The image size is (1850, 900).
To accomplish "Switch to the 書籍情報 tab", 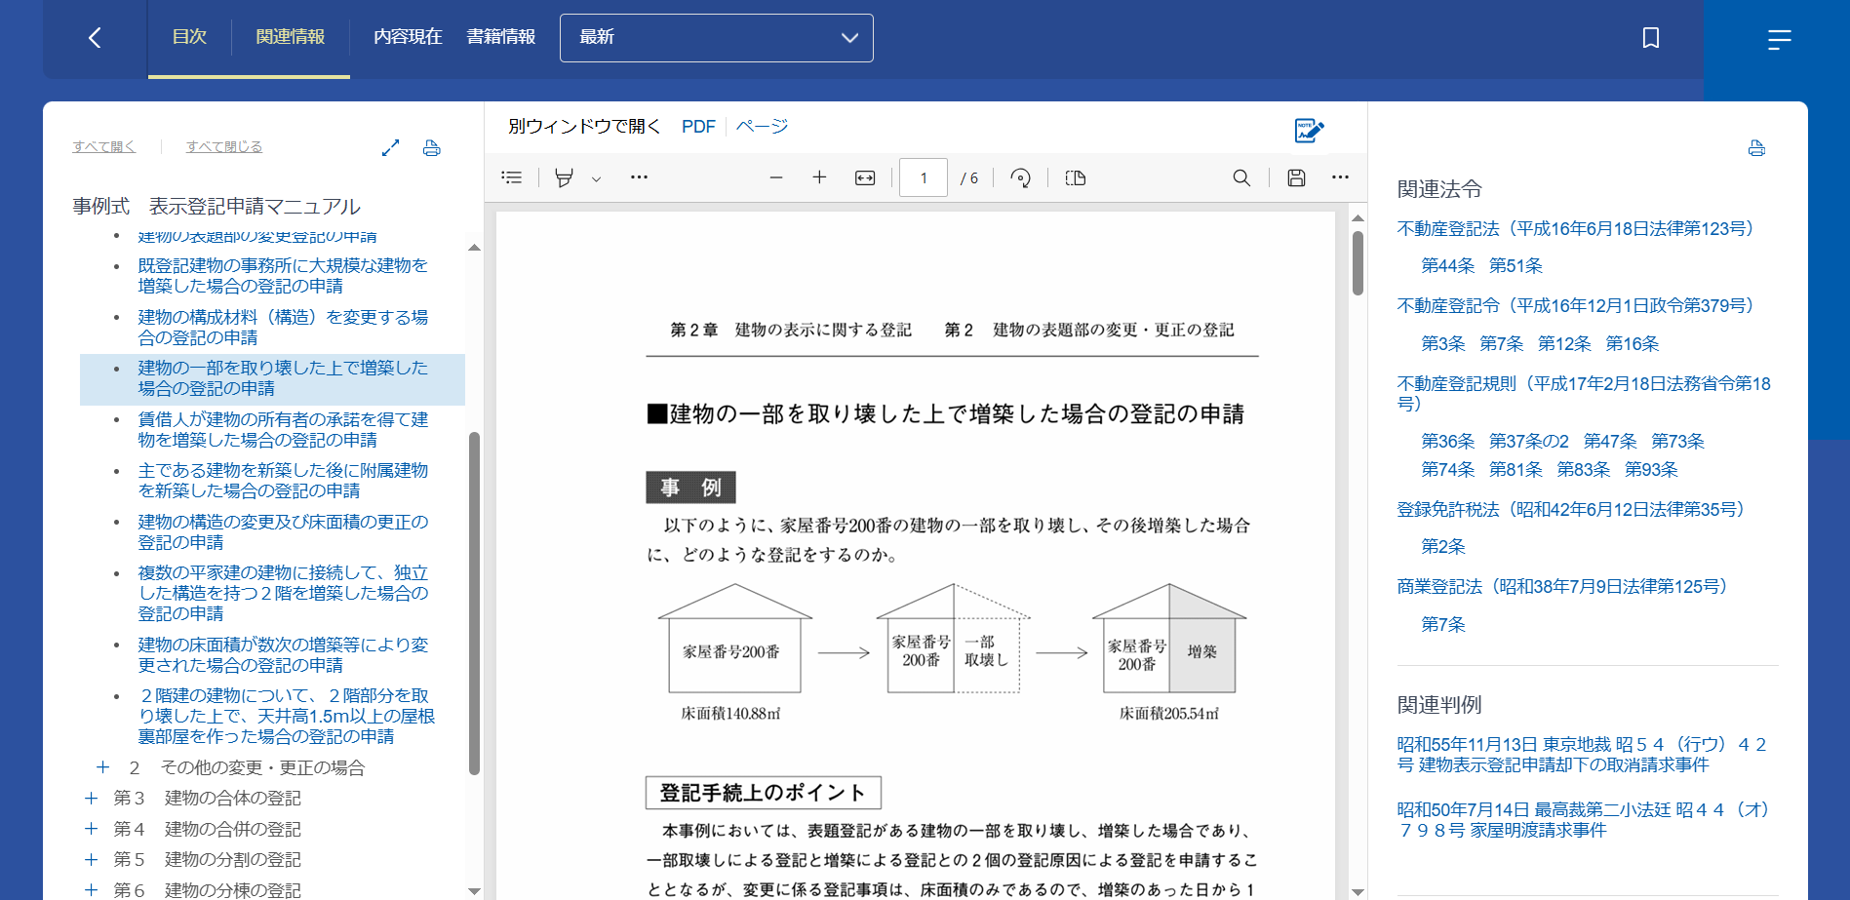I will tap(500, 37).
